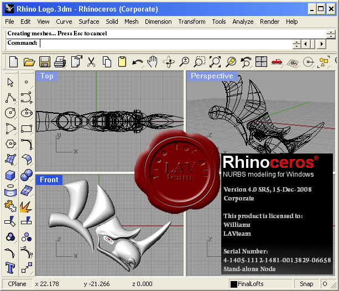Open Object snap toolbar icon
Screen dimensions: 339x291
308,62
